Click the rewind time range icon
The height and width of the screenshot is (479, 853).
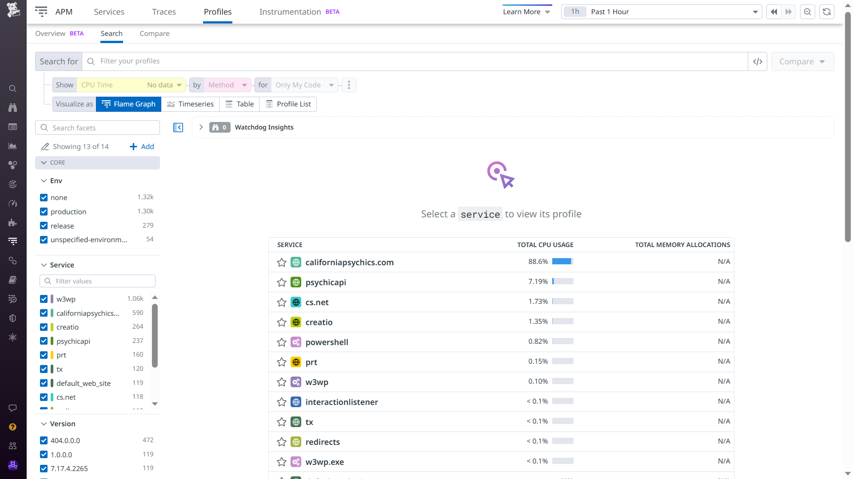coord(774,12)
